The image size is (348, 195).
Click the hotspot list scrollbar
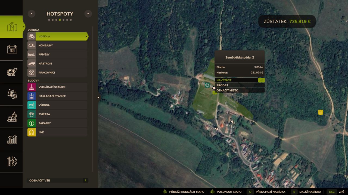[93, 99]
